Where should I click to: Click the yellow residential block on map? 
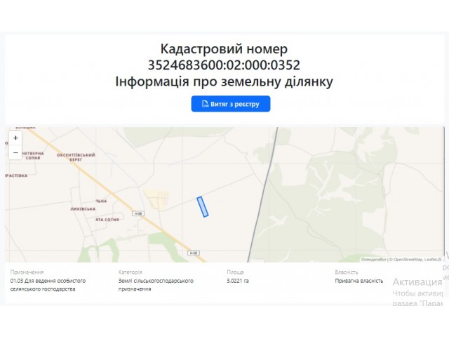157,198
